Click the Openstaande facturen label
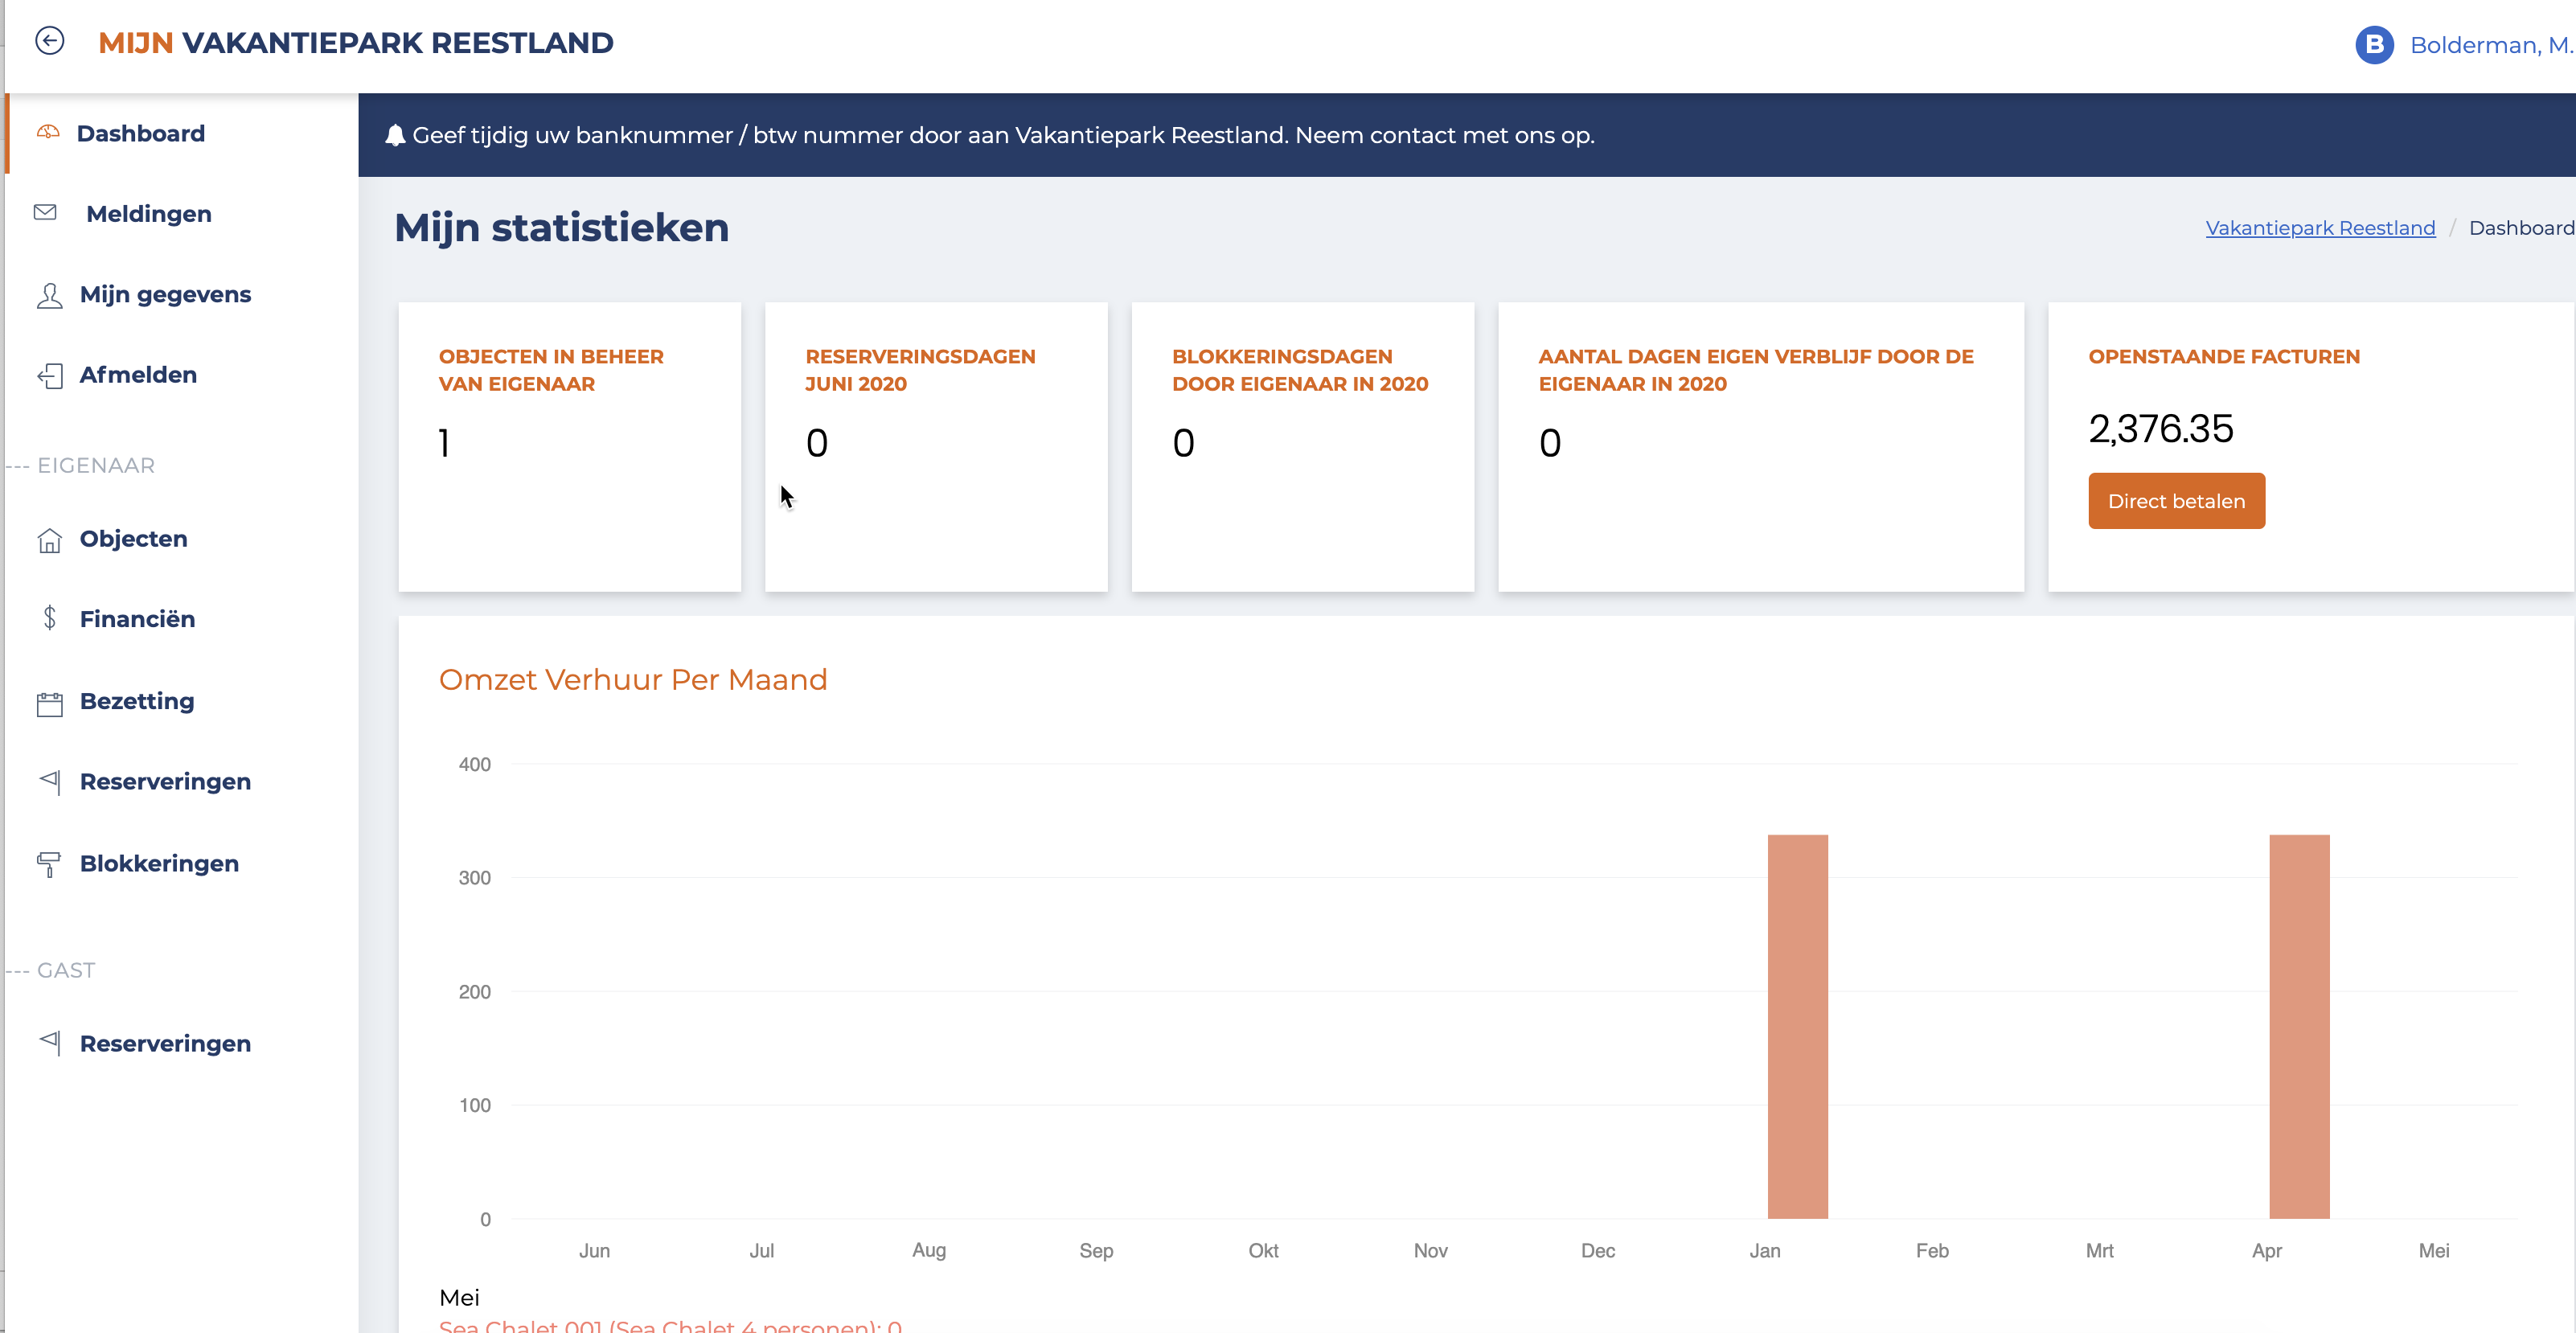Screen dimensions: 2576x1333 click(x=2224, y=357)
